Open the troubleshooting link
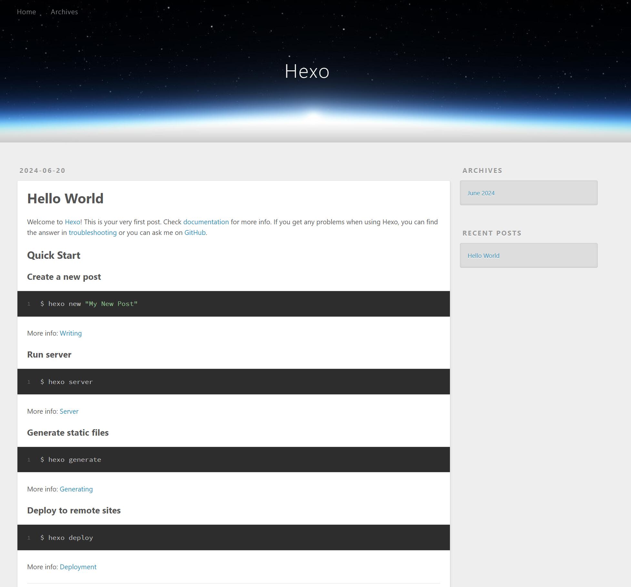The width and height of the screenshot is (631, 587). click(93, 233)
